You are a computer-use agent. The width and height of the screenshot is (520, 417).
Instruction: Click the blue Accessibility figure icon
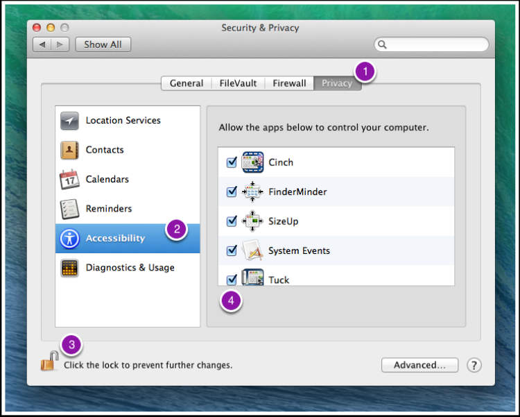click(x=69, y=239)
